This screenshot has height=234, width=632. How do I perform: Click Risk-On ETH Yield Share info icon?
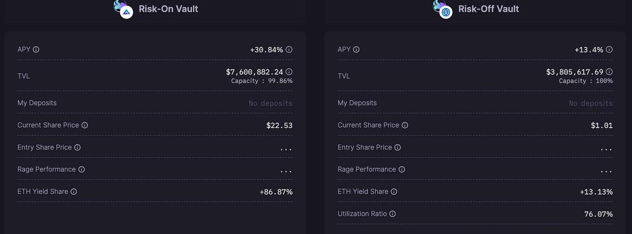coord(74,191)
